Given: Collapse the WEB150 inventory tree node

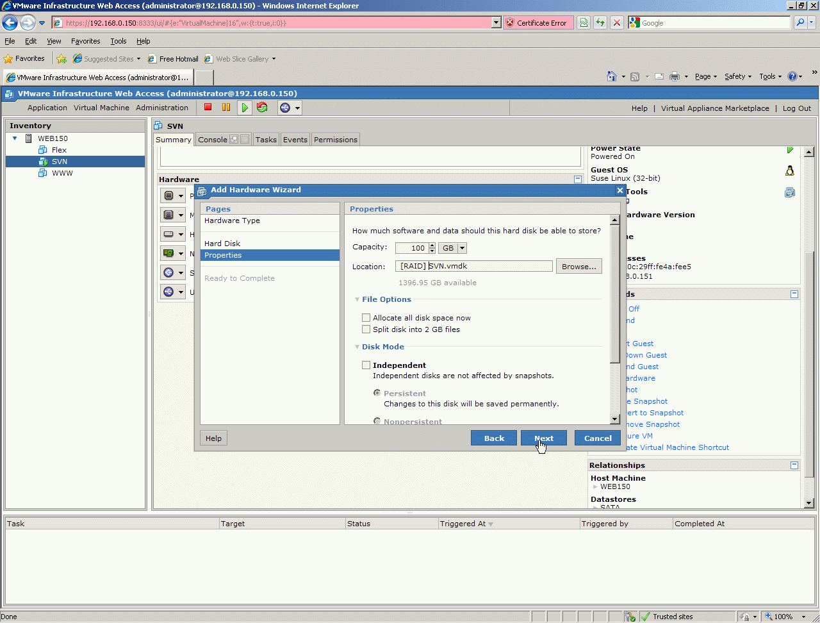Looking at the screenshot, I should coord(15,138).
